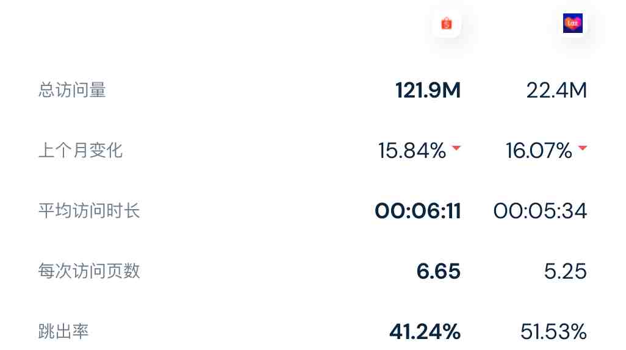This screenshot has width=626, height=350.
Task: Select the 总访问量 row label
Action: pyautogui.click(x=72, y=90)
